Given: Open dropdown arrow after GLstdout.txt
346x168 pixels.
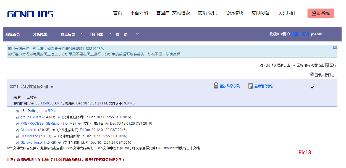Looking at the screenshot, I should [55, 136].
